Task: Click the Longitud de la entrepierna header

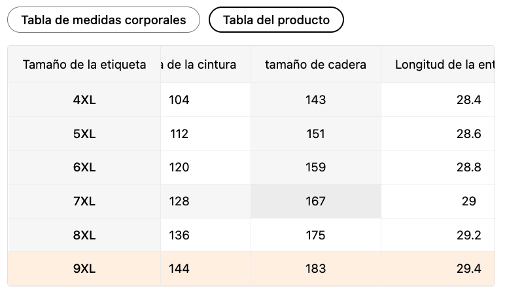Action: [x=438, y=64]
